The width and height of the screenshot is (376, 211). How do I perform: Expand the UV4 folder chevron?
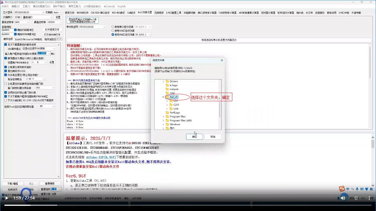(x=167, y=109)
